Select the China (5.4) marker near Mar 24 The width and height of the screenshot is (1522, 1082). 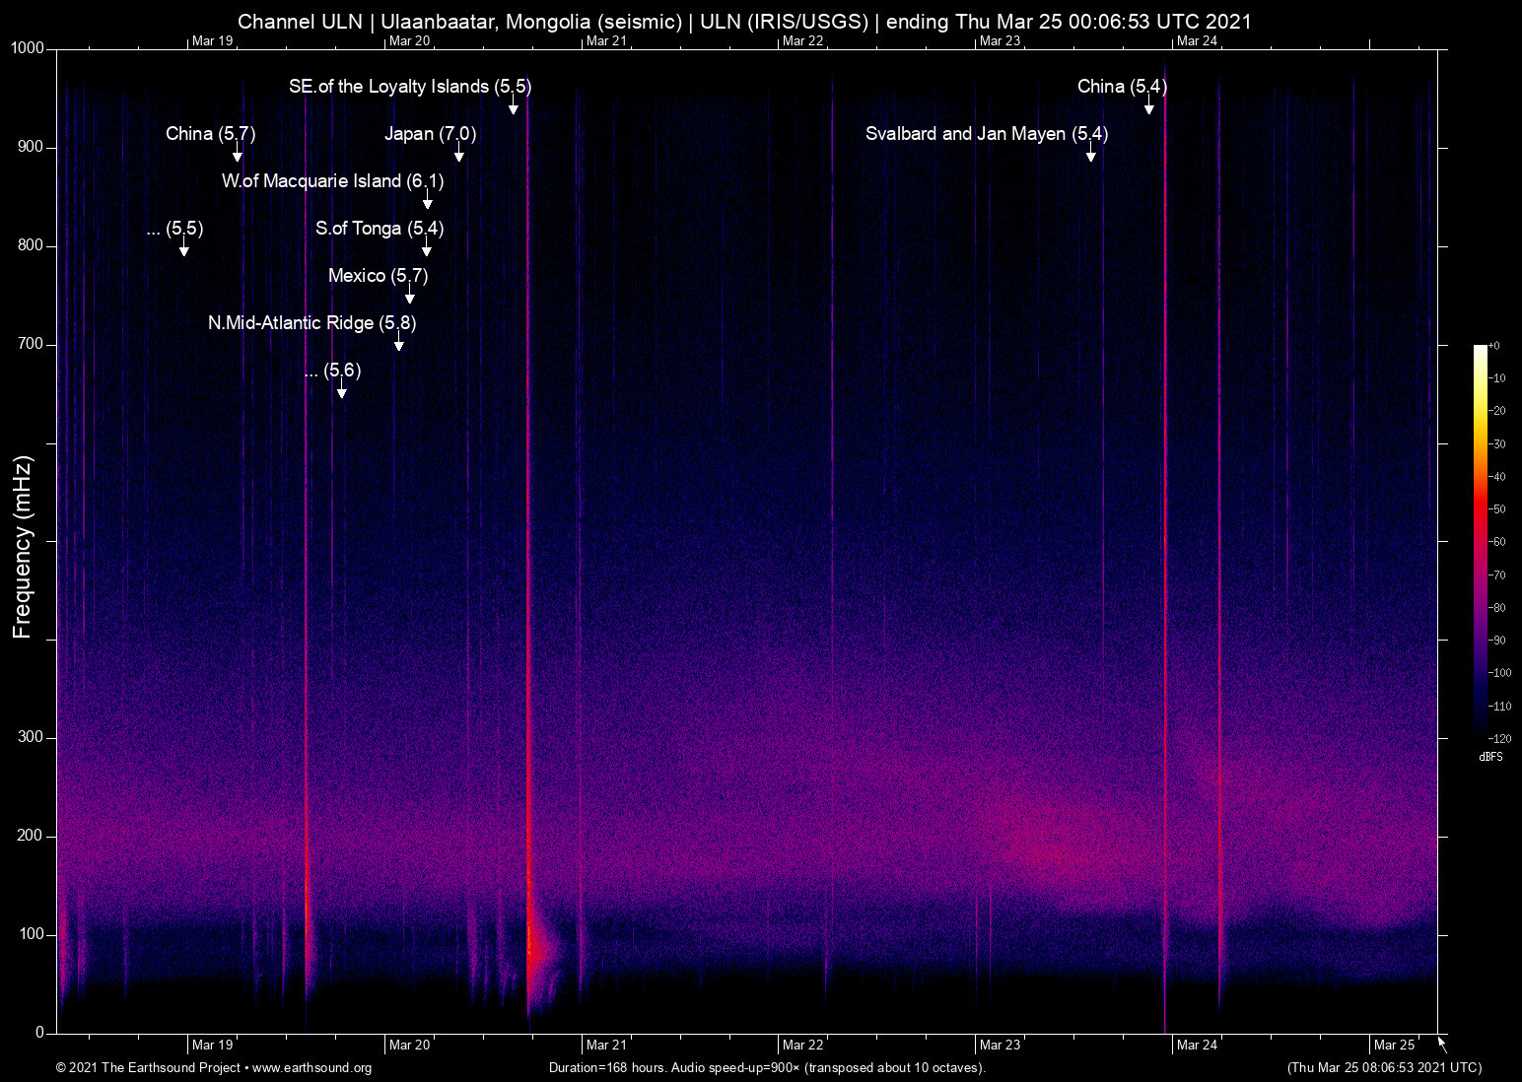point(1147,105)
